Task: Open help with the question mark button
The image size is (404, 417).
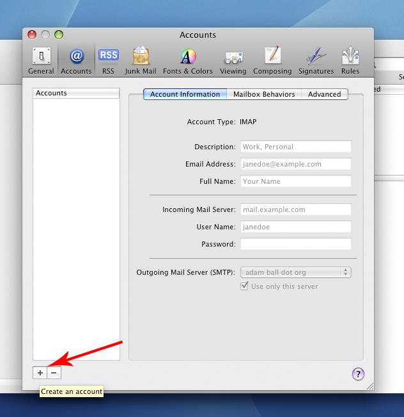Action: click(x=358, y=374)
